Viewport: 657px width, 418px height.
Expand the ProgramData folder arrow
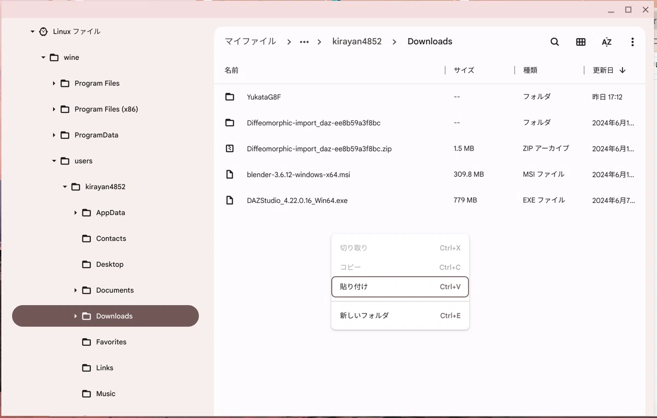(54, 135)
